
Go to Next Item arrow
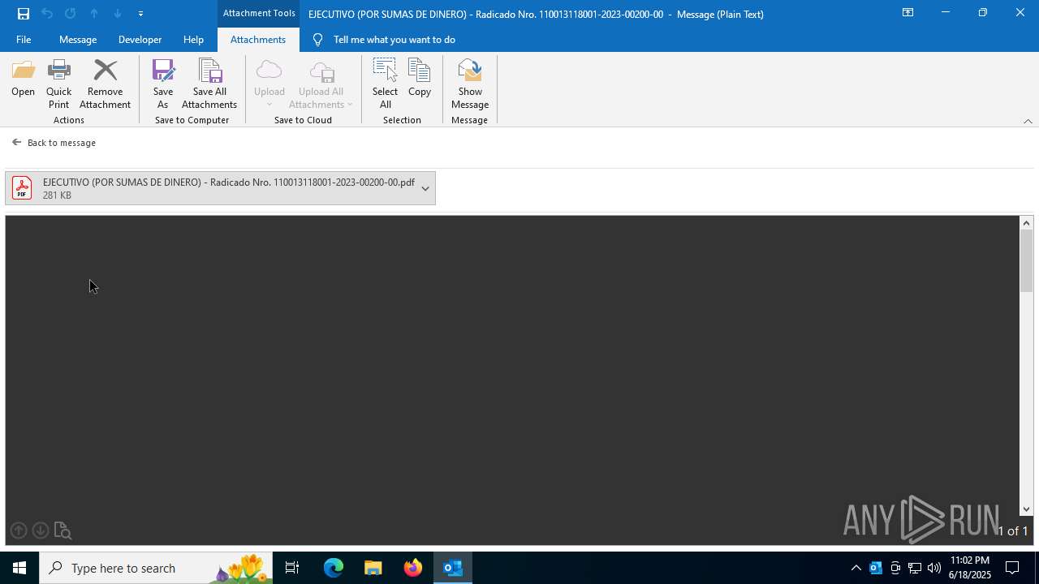pos(118,14)
